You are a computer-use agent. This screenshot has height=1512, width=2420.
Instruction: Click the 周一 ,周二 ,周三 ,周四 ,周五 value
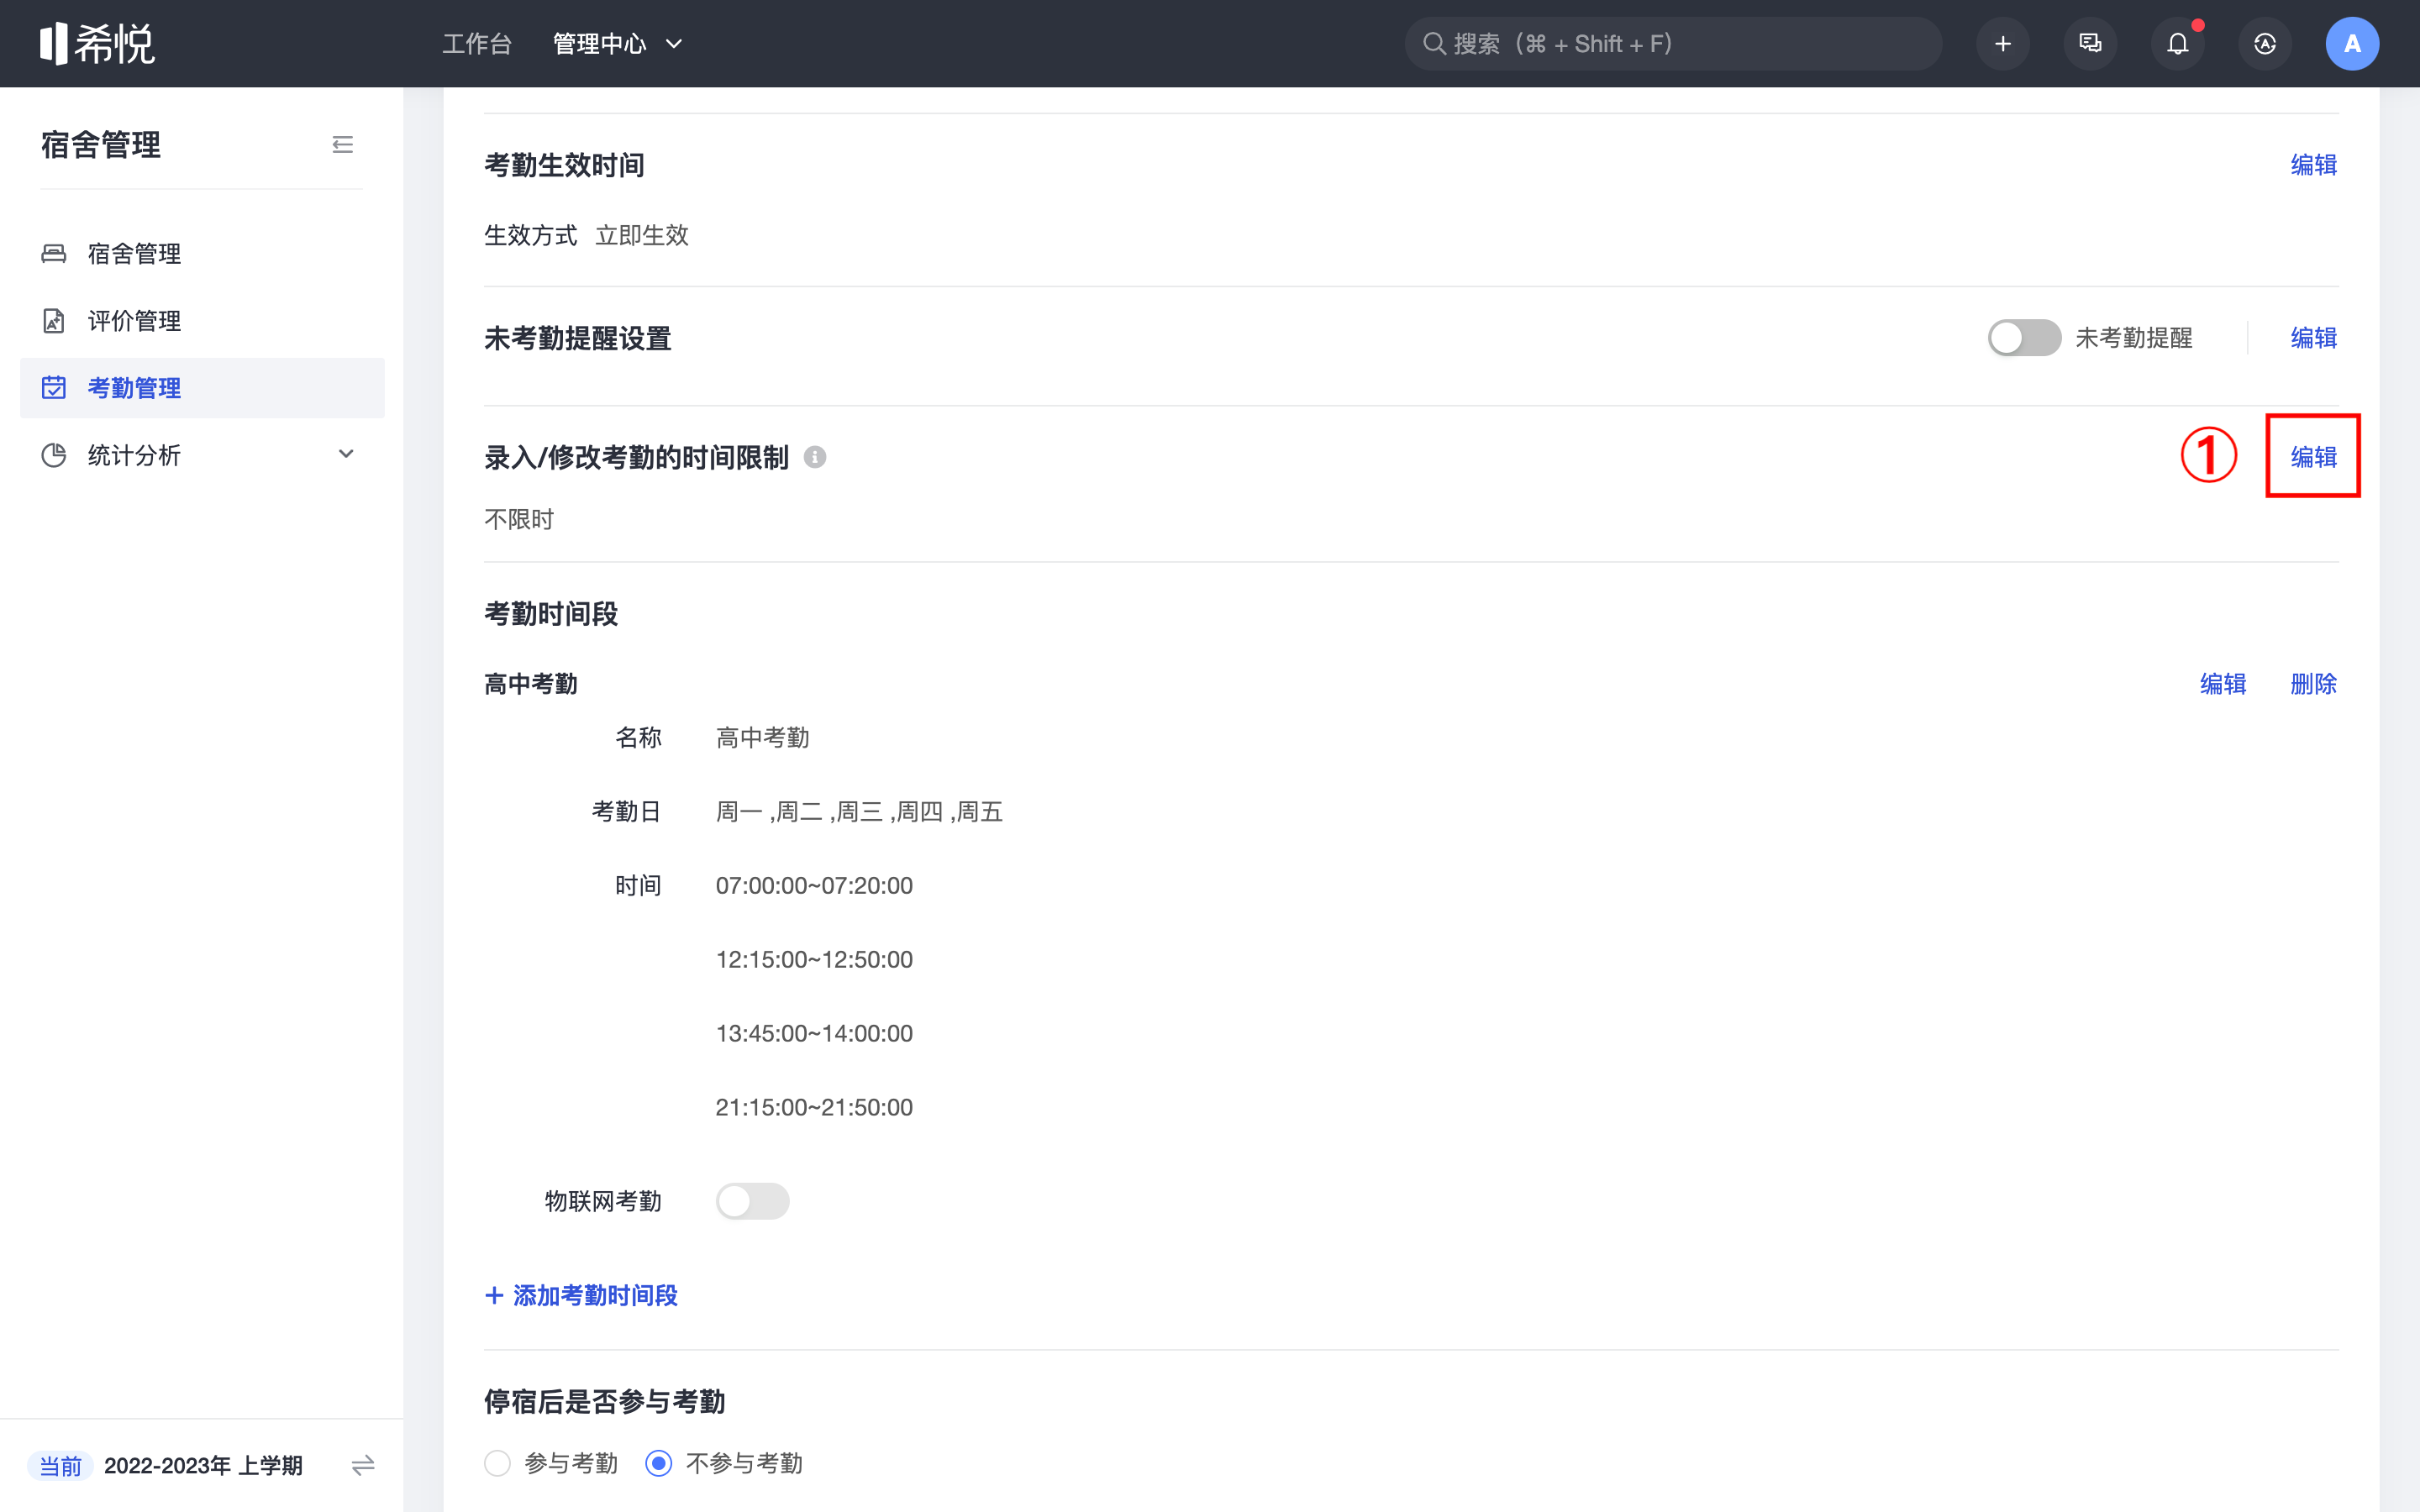859,811
